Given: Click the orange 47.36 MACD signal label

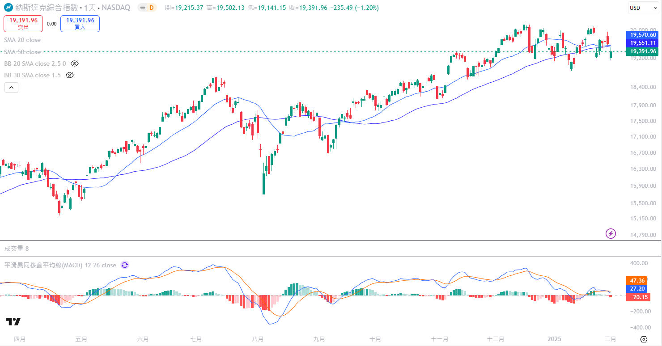Looking at the screenshot, I should [x=636, y=280].
